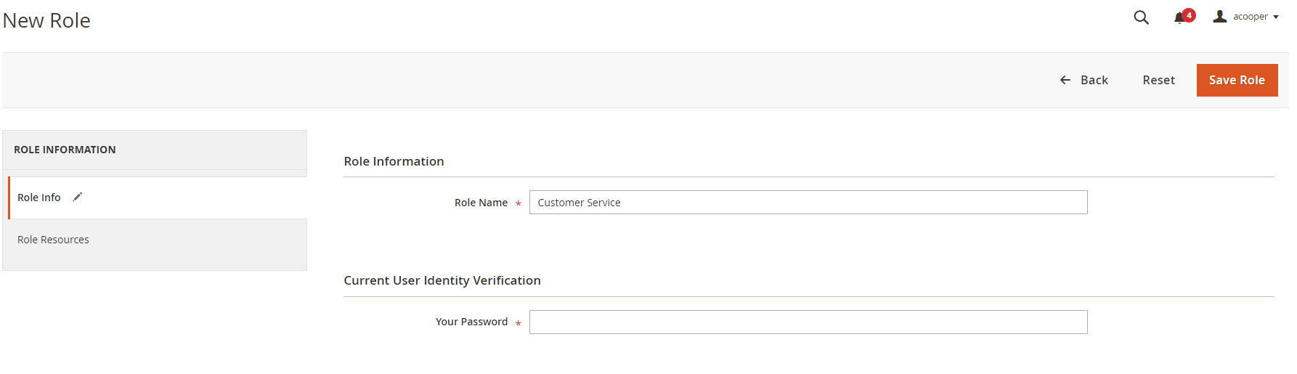The height and width of the screenshot is (374, 1297).
Task: Click the Your Password field label
Action: point(471,322)
